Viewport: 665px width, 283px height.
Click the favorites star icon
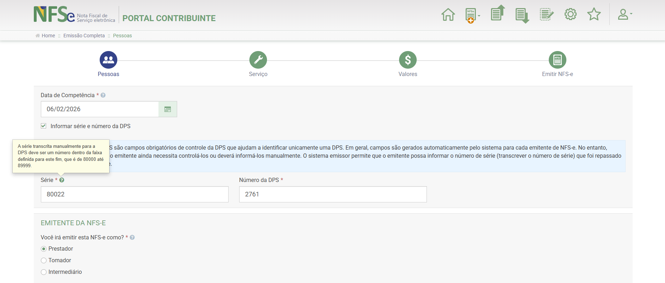pos(594,14)
